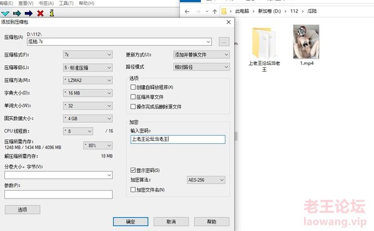Open 查看(V) menu
The width and height of the screenshot is (374, 231).
(x=26, y=3)
